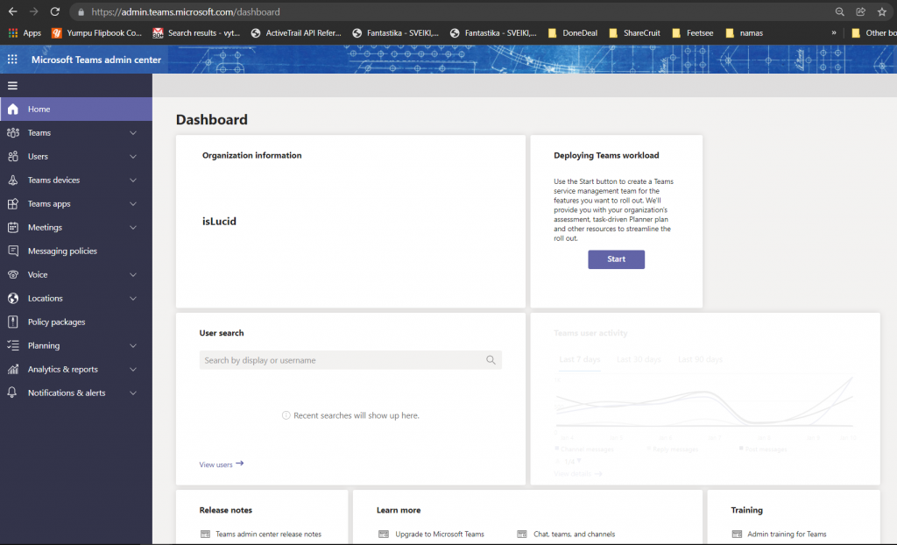The width and height of the screenshot is (897, 545).
Task: Expand the Users menu chevron
Action: pyautogui.click(x=133, y=156)
